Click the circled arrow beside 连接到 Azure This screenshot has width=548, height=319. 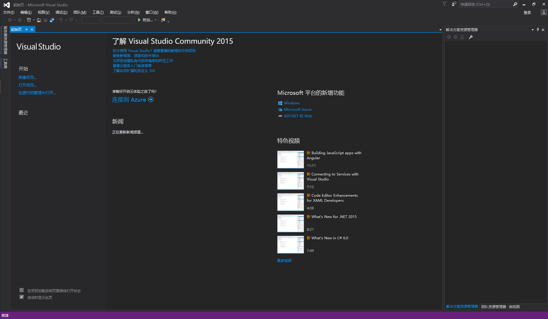[x=151, y=100]
